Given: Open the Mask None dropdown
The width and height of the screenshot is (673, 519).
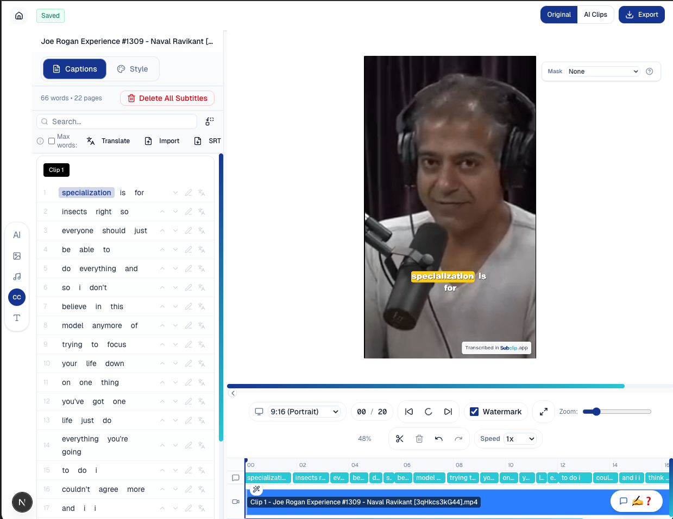Looking at the screenshot, I should [603, 72].
